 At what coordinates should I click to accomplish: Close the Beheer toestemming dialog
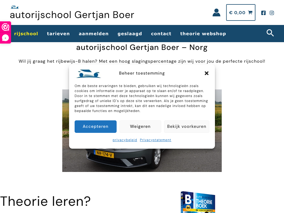coord(206,73)
